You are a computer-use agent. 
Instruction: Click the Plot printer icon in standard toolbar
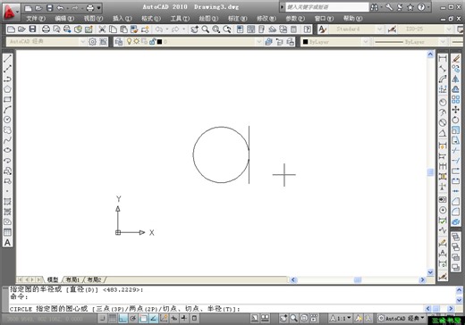[46, 29]
